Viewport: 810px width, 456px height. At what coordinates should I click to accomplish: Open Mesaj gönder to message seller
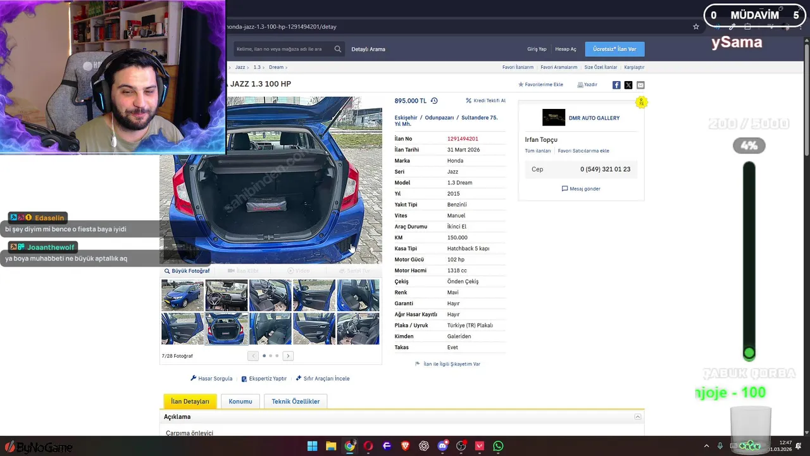tap(581, 189)
